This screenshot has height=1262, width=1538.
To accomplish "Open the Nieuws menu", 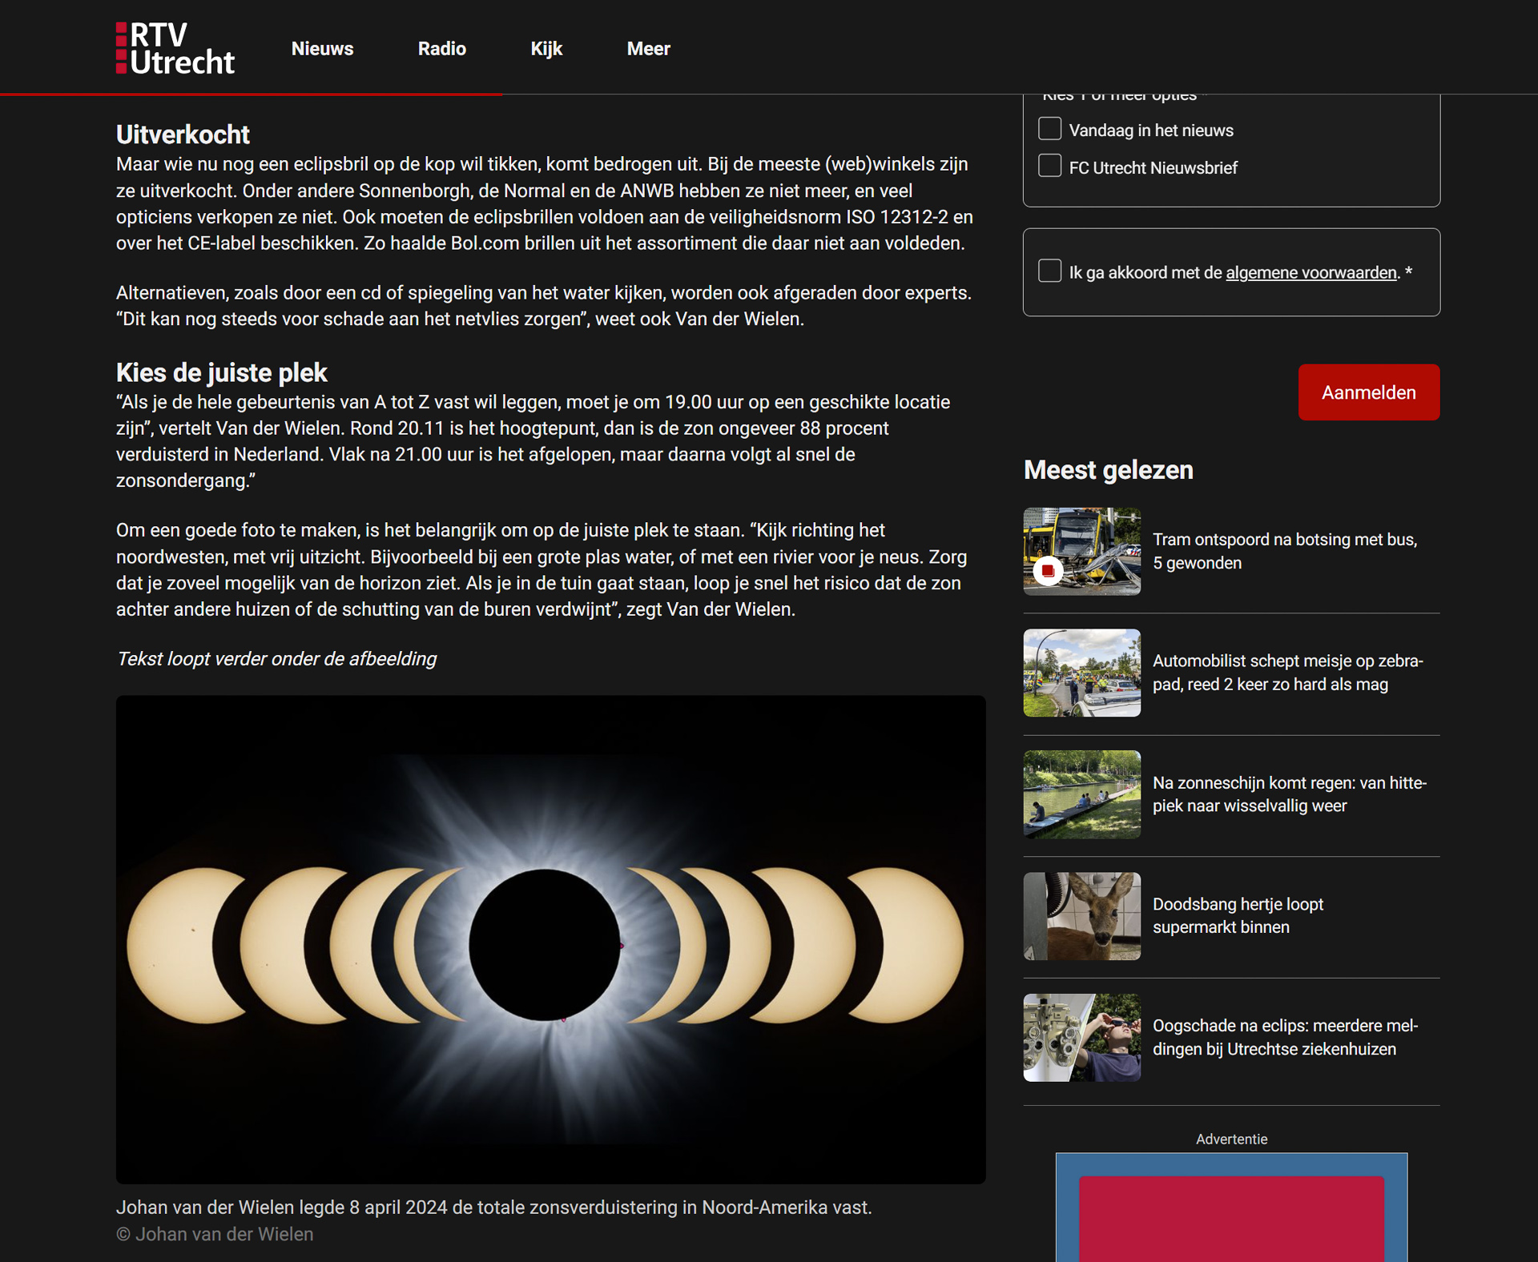I will (322, 49).
